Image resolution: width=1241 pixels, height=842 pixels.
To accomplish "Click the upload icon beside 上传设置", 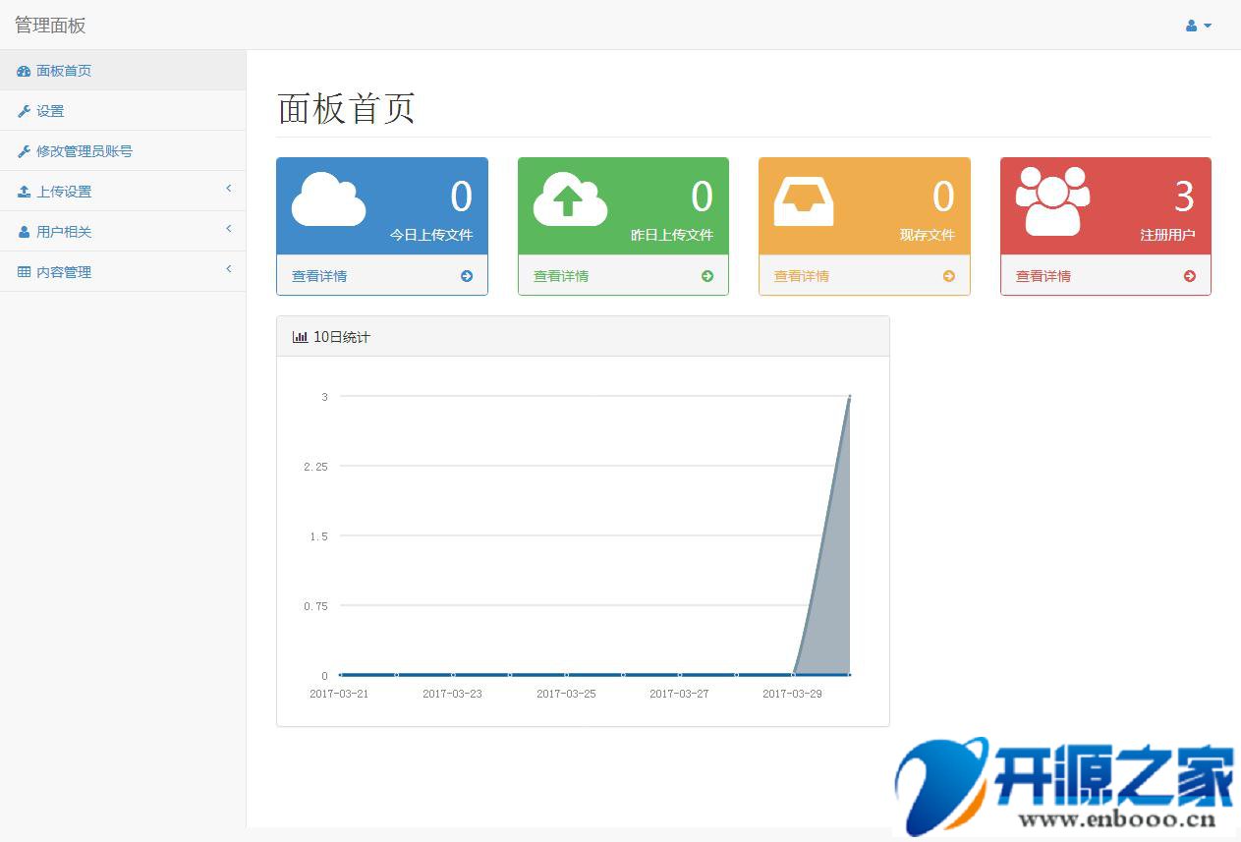I will click(x=24, y=193).
